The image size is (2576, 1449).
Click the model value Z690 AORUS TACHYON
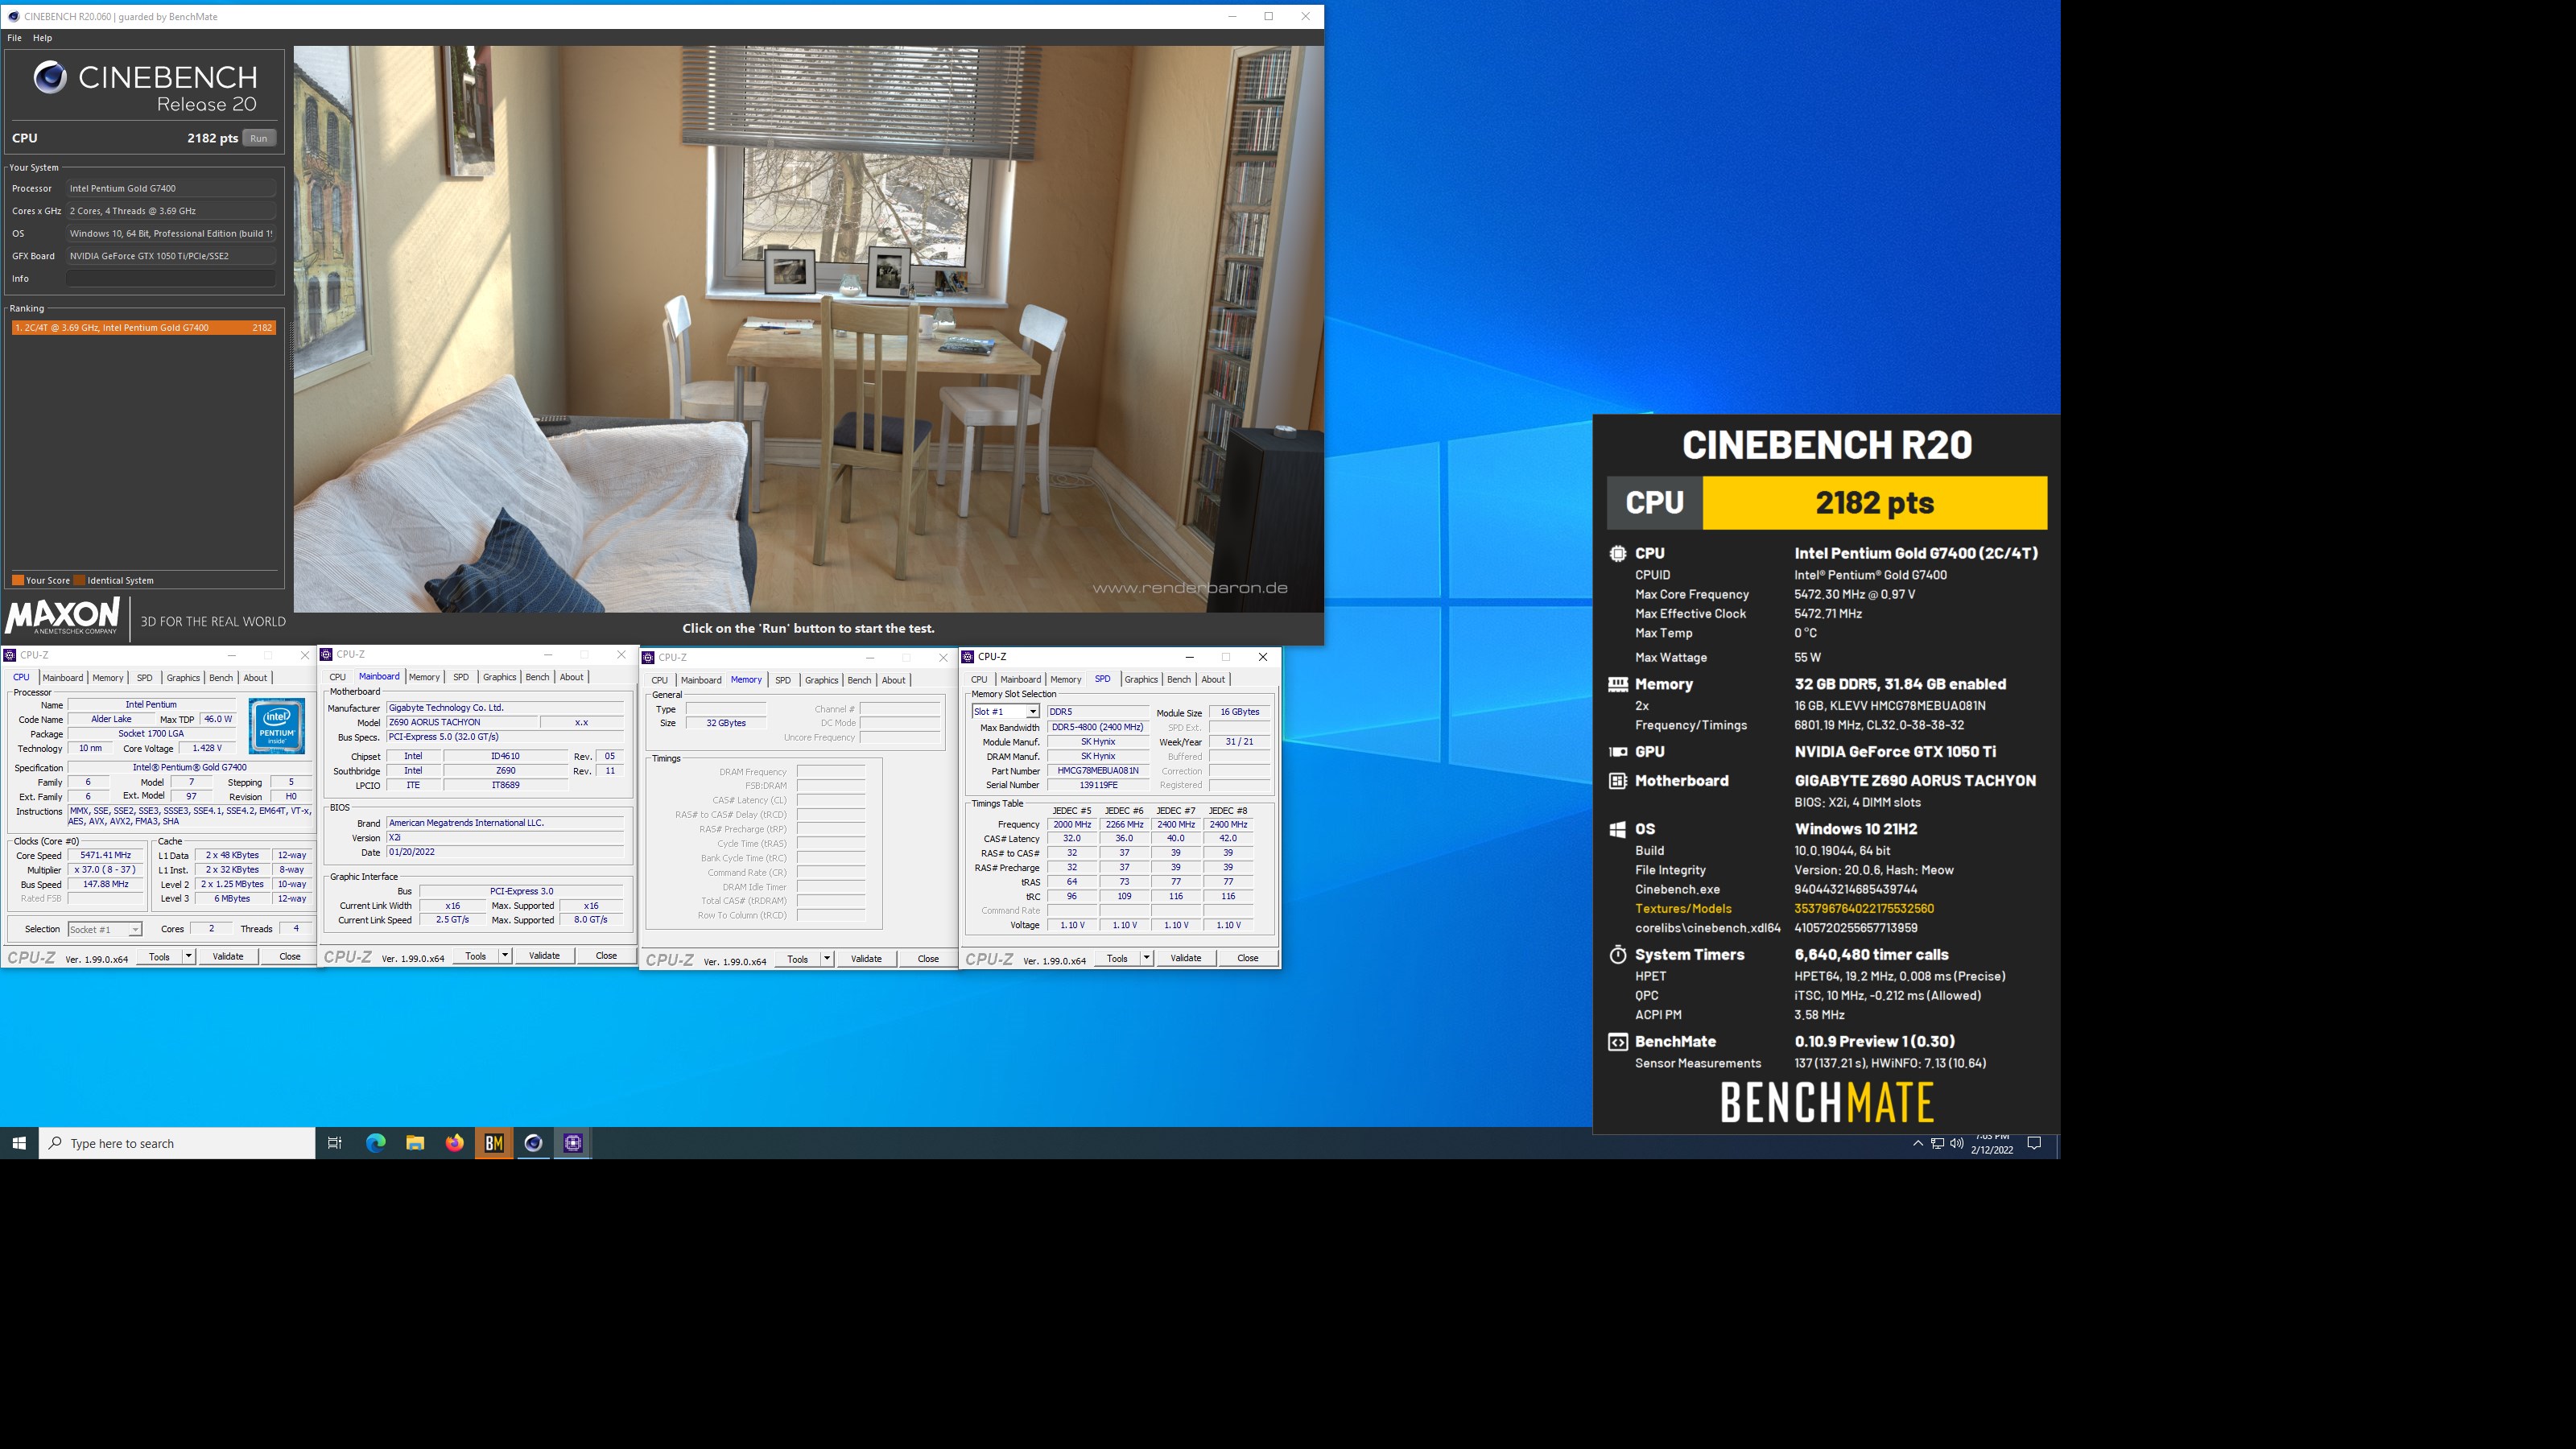[x=462, y=722]
